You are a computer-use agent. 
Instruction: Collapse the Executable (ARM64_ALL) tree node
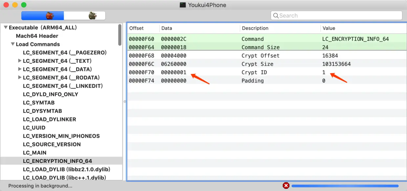6,27
